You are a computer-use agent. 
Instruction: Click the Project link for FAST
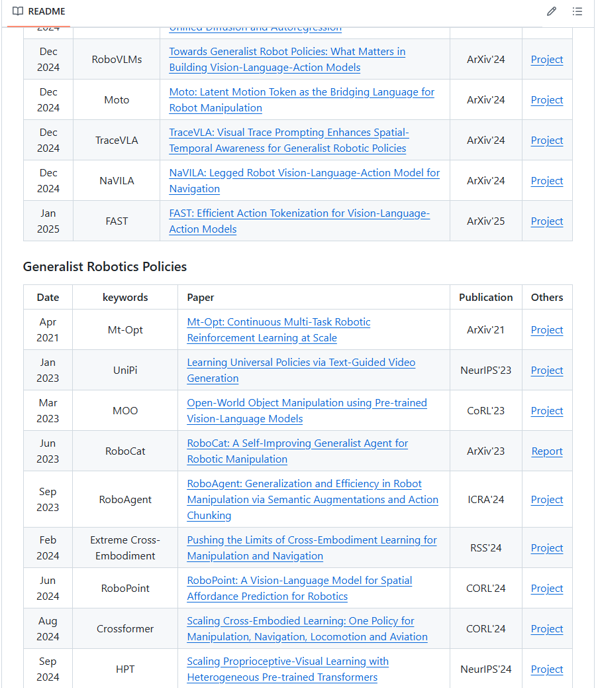pos(547,221)
